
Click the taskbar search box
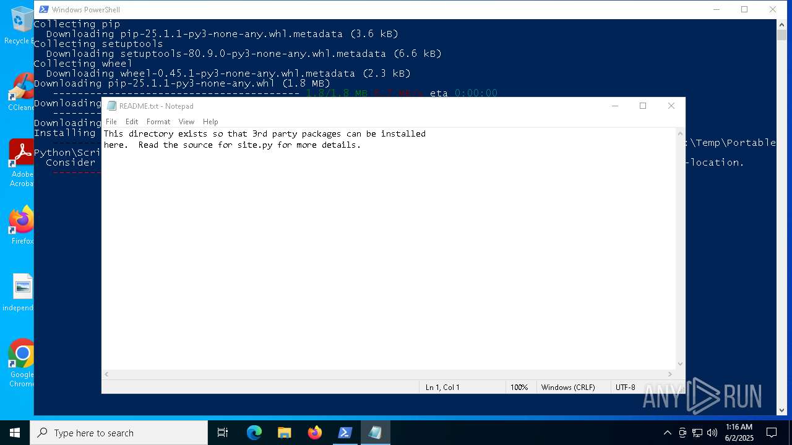click(119, 433)
